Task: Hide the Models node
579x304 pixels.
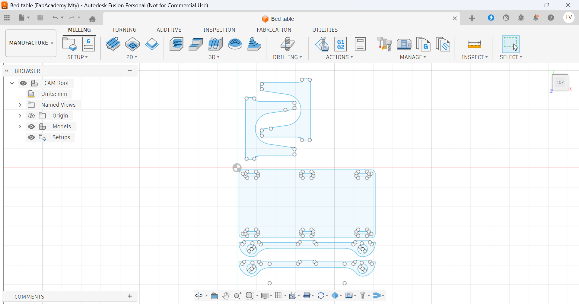Action: tap(31, 127)
